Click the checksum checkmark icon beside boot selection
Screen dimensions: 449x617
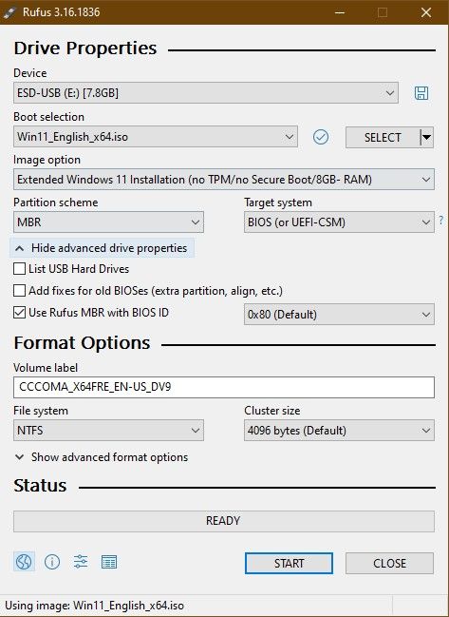tap(321, 137)
